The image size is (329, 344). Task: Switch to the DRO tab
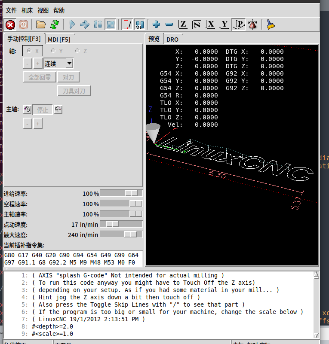pyautogui.click(x=172, y=39)
